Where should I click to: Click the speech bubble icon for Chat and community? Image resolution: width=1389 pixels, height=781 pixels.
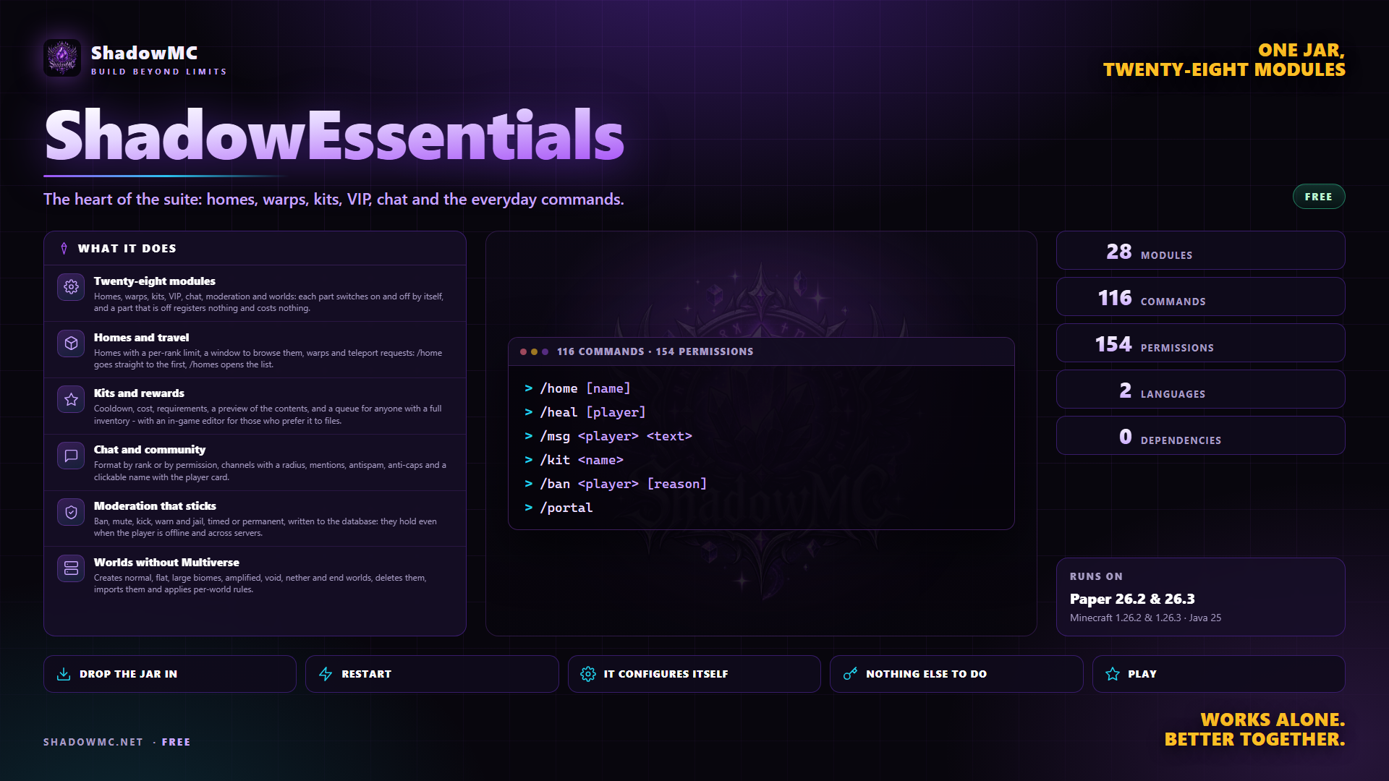(x=71, y=456)
